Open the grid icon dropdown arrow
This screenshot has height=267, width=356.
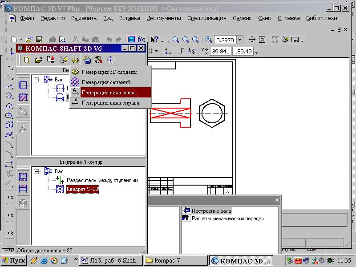tap(157, 51)
